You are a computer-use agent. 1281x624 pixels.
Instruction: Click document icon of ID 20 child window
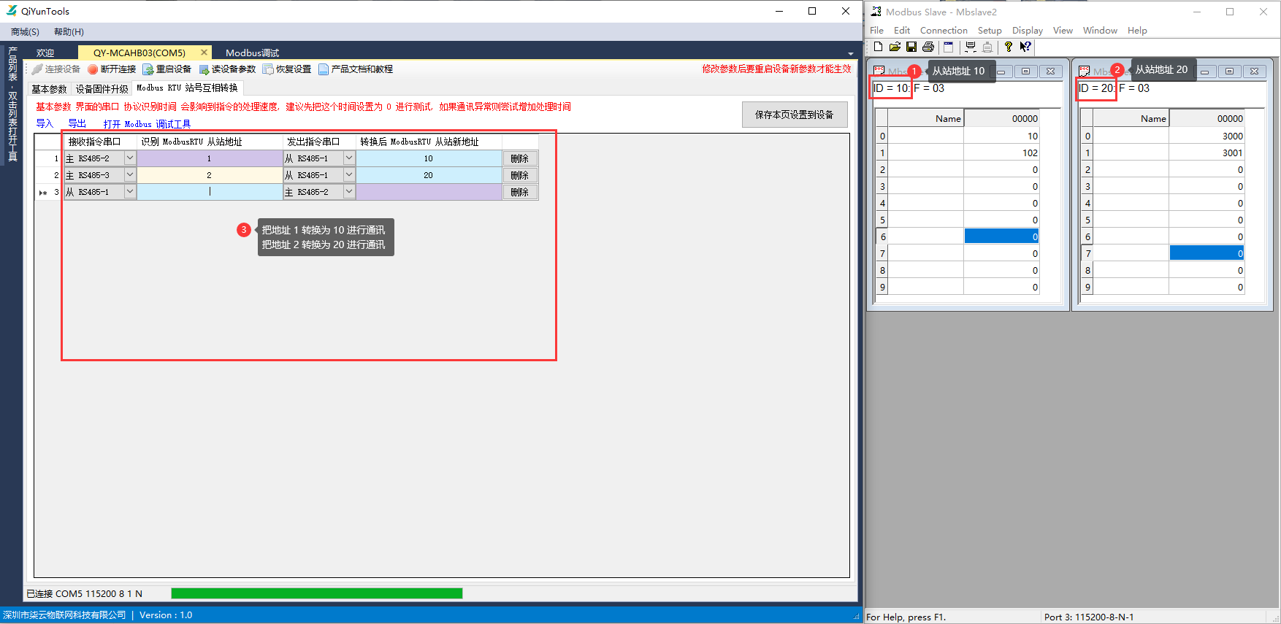1085,71
